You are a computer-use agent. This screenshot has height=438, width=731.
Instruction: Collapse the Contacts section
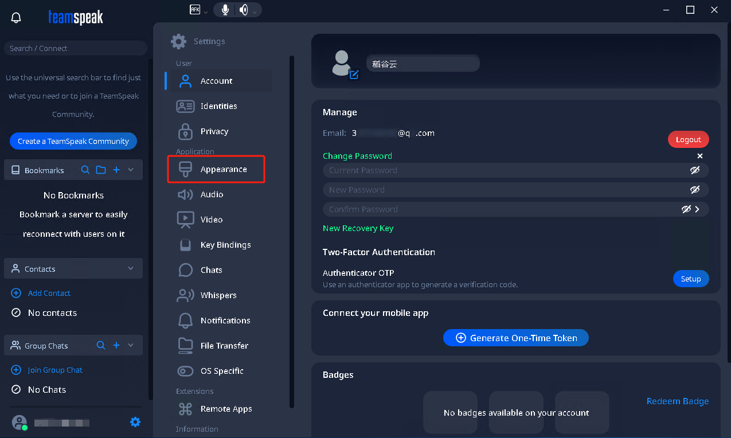(x=131, y=269)
